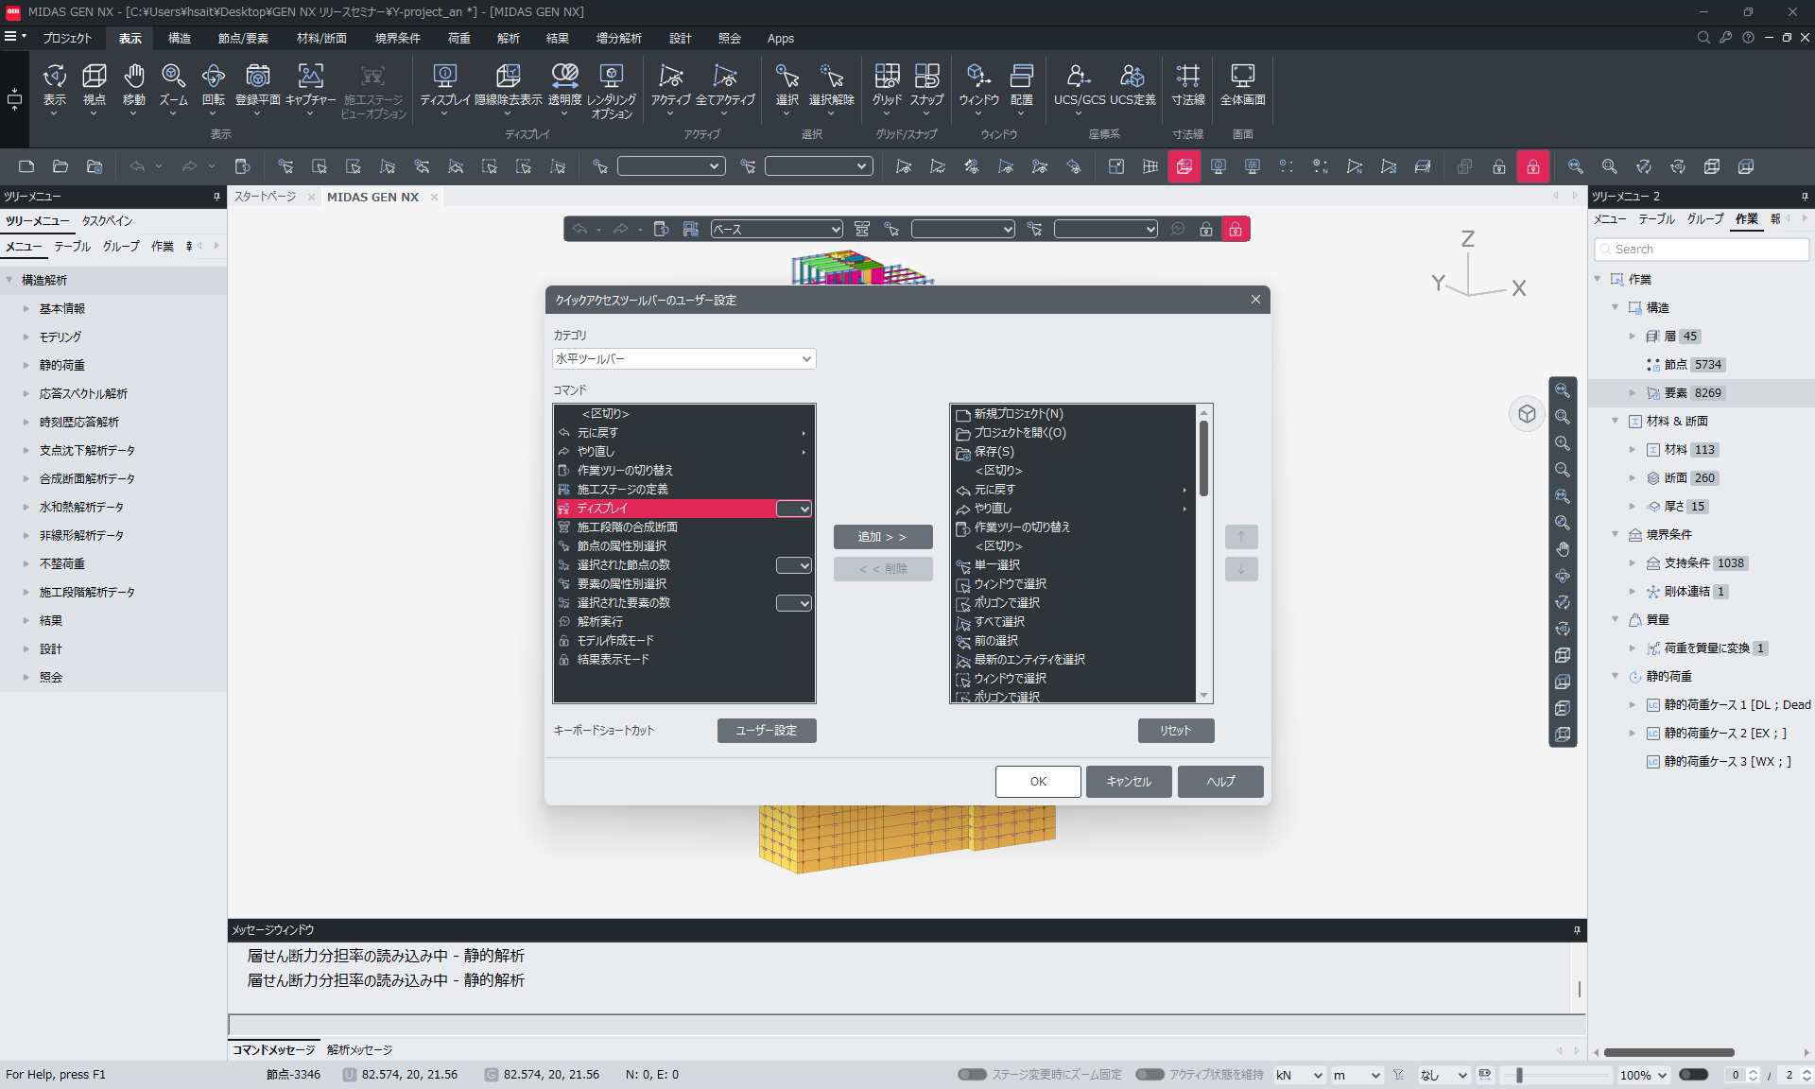Image resolution: width=1815 pixels, height=1089 pixels.
Task: Click the アクティブ ribbon tool
Action: click(671, 87)
